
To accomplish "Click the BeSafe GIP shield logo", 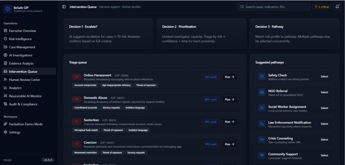I will click(8, 9).
